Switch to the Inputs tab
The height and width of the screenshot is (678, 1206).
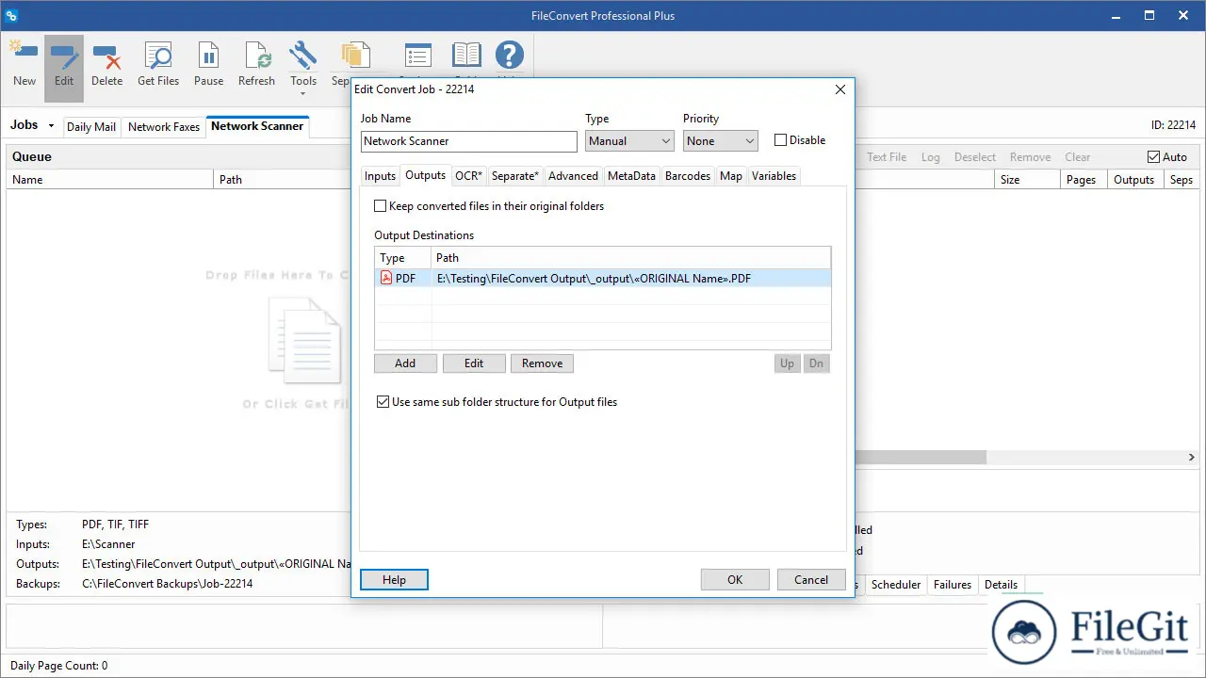click(x=381, y=176)
